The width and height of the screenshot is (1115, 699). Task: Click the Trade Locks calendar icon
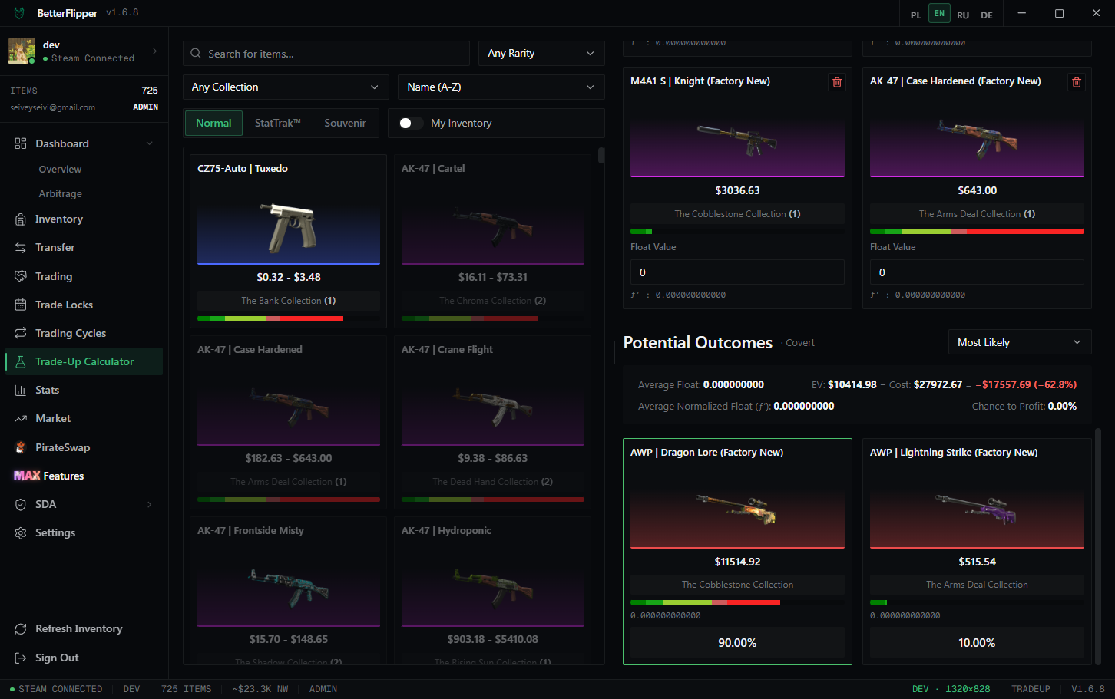(21, 305)
